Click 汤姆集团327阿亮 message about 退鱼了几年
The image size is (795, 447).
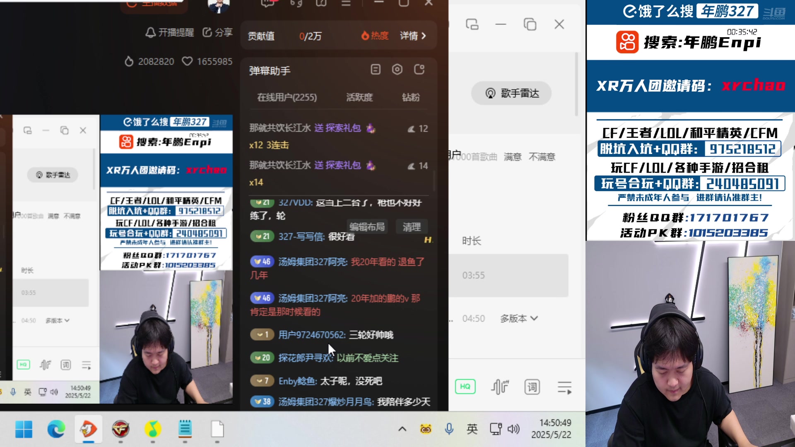tap(337, 268)
